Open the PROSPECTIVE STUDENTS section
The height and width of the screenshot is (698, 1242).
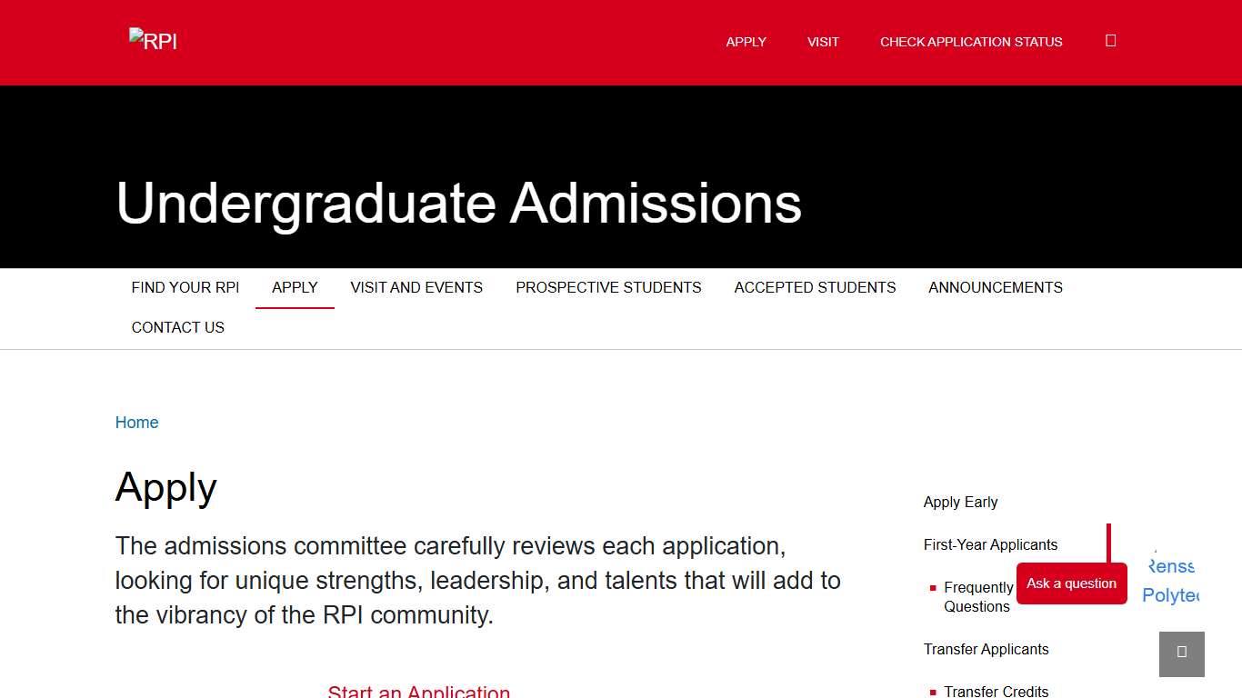tap(608, 287)
